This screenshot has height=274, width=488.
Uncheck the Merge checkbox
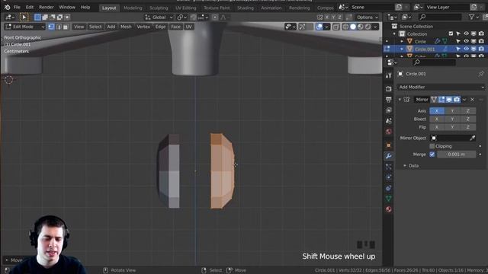point(432,154)
